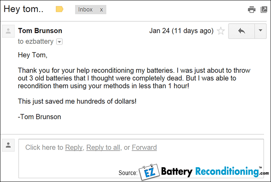
Task: Click the reply arrow button
Action: [241, 31]
